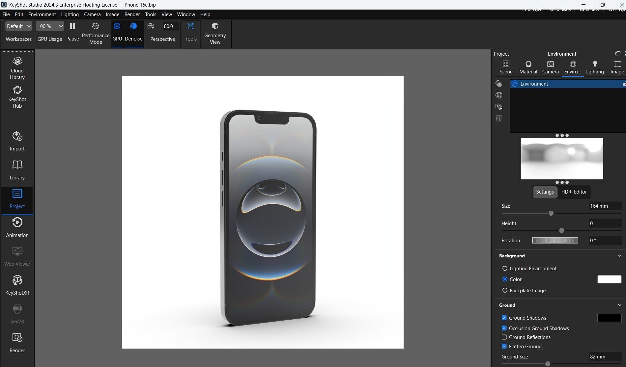This screenshot has height=367, width=626.
Task: Open the File menu
Action: pyautogui.click(x=6, y=14)
